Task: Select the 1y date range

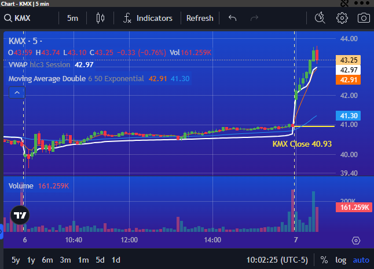Action: point(31,260)
